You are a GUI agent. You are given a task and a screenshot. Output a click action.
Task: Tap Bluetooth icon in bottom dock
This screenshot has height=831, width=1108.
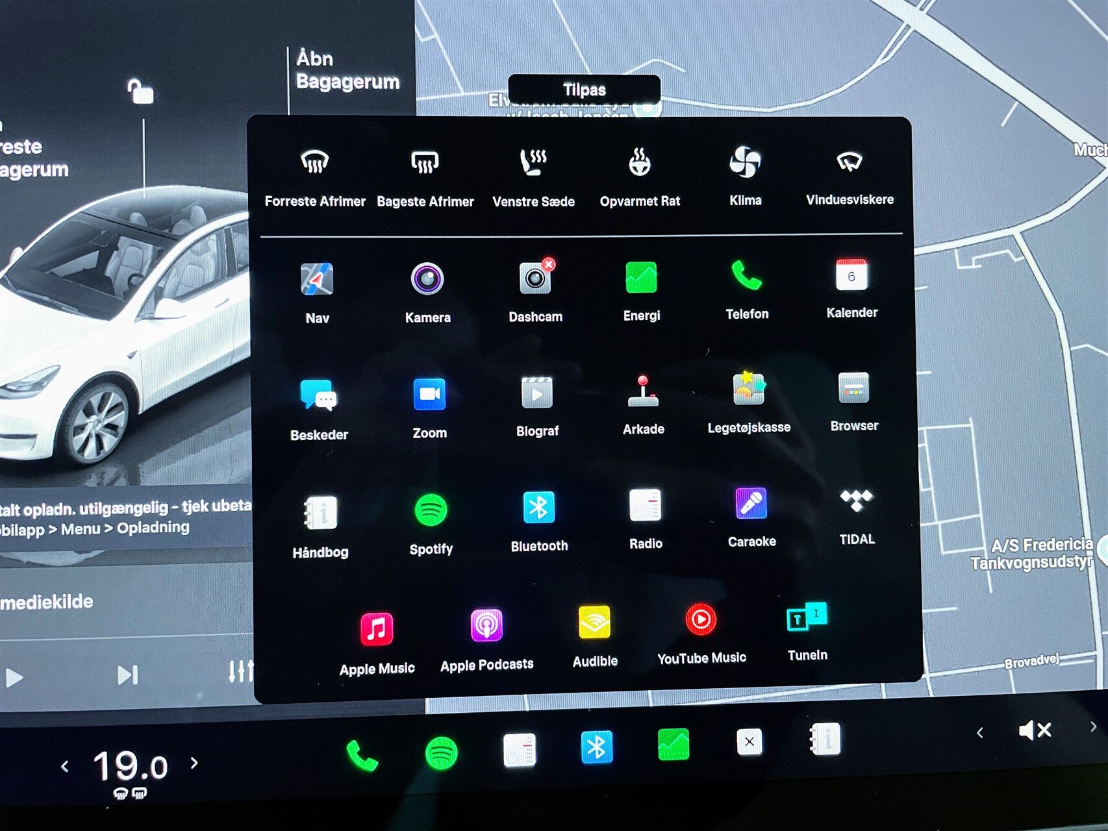tap(596, 747)
